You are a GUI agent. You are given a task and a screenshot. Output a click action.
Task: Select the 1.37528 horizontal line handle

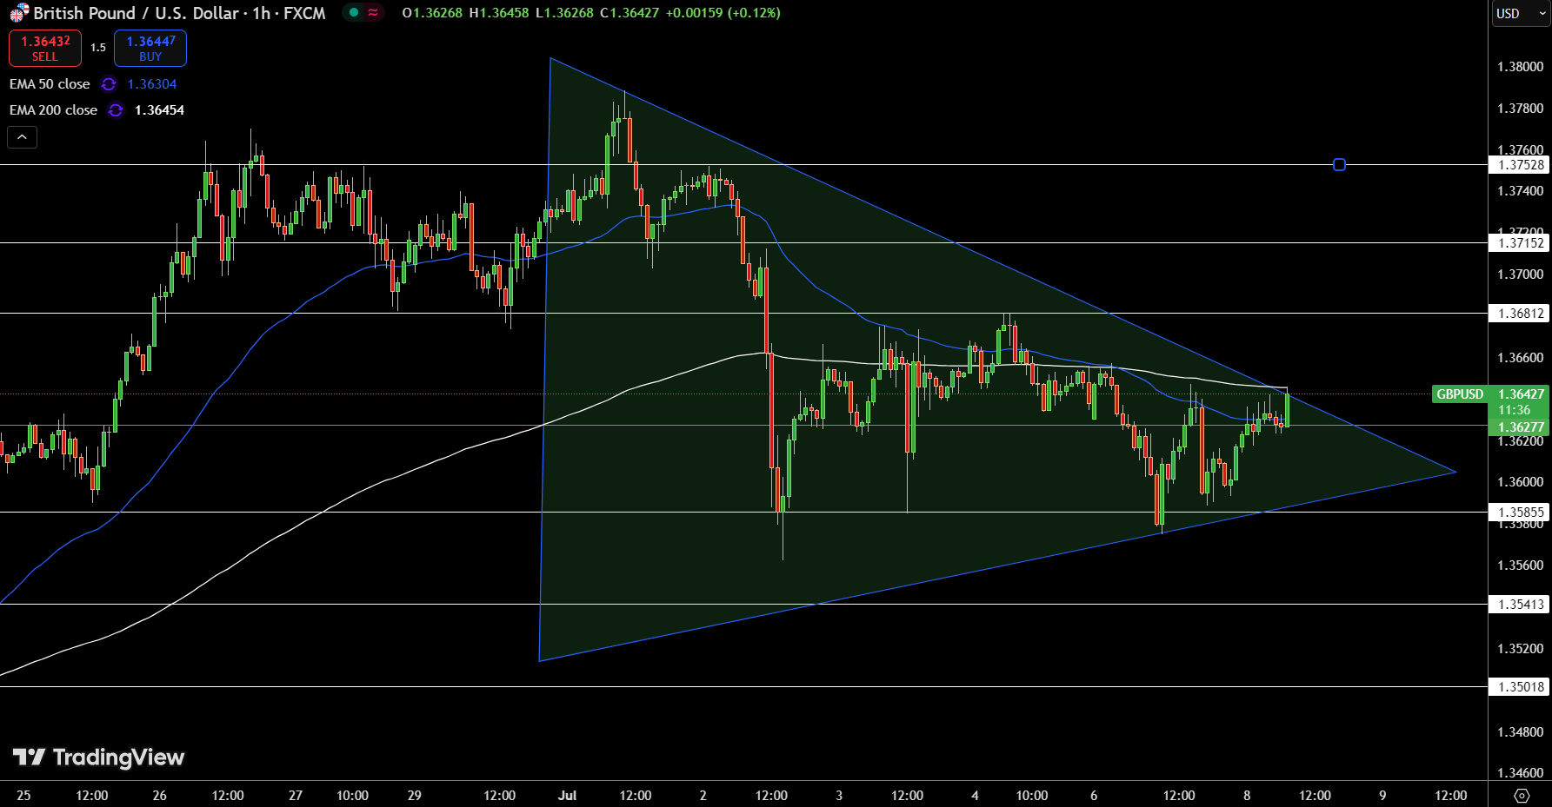pos(1339,164)
